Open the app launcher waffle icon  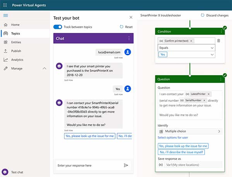pyautogui.click(x=5, y=5)
